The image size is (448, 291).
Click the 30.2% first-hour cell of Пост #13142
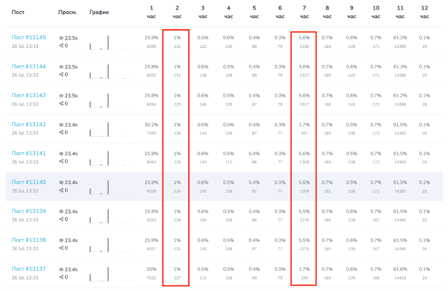pyautogui.click(x=152, y=125)
